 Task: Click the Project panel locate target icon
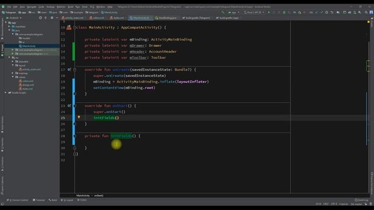(x=40, y=18)
